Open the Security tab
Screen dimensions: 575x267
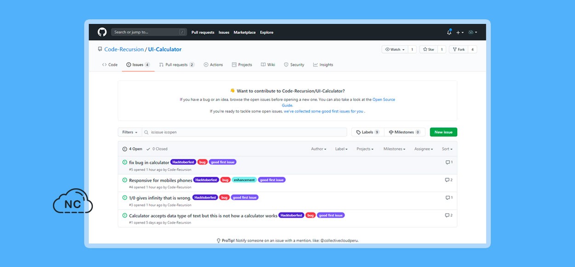294,65
